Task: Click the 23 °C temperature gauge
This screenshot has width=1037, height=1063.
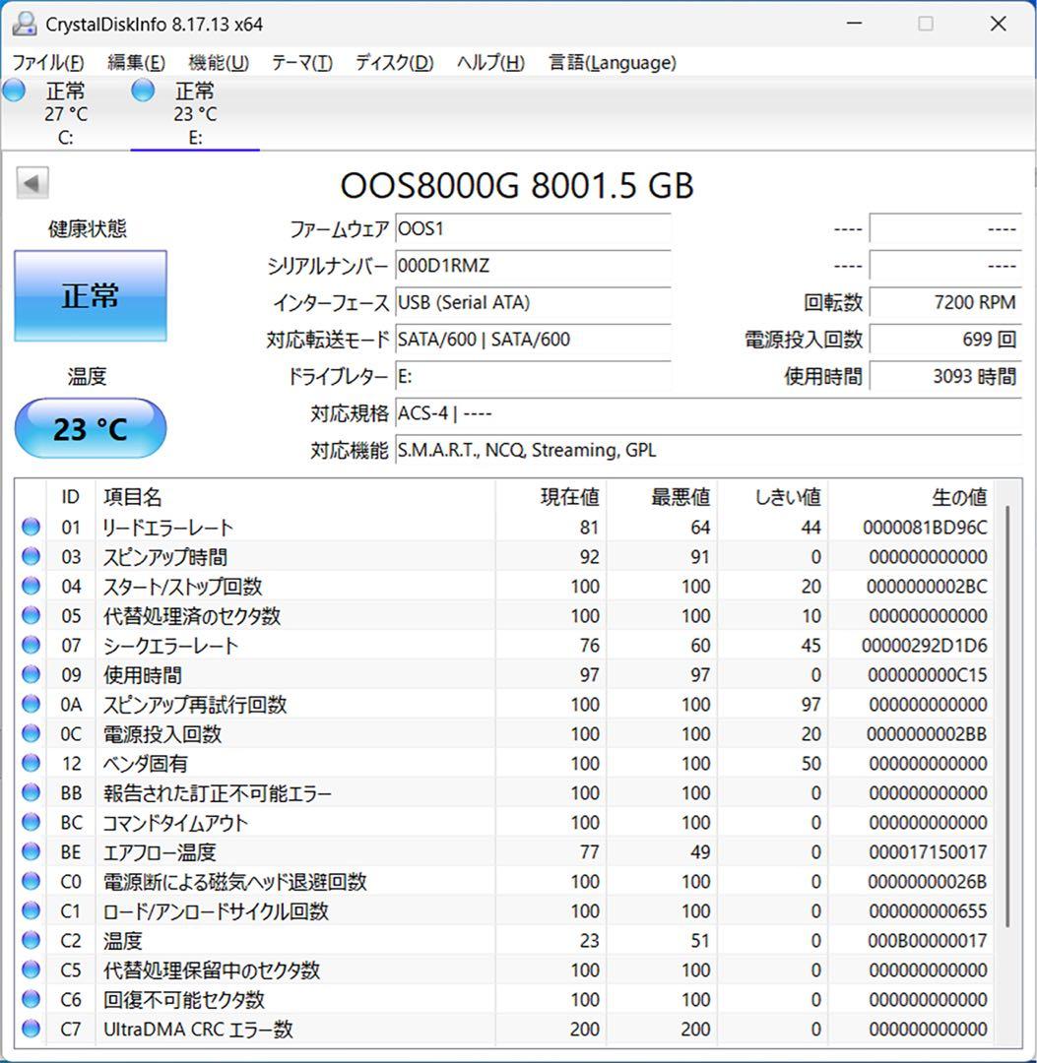Action: pyautogui.click(x=90, y=427)
